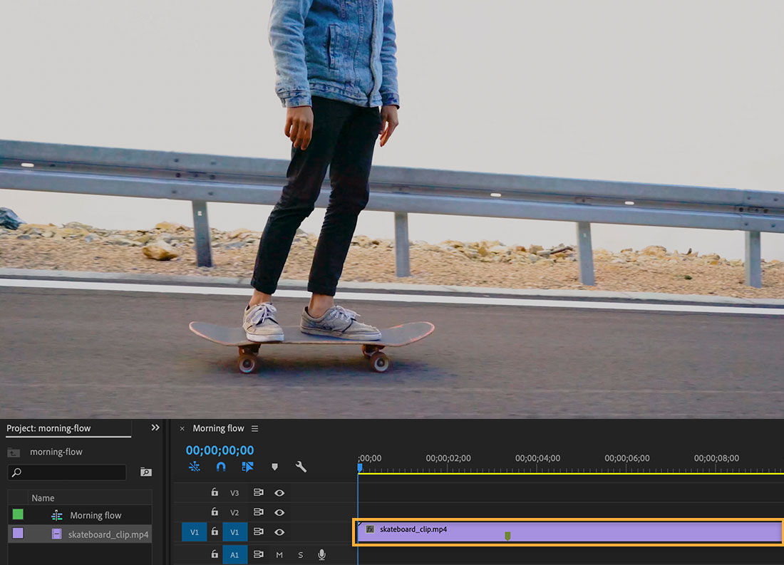This screenshot has width=784, height=565.
Task: Click the fx badge on the skateboard_clip.mp4 clip
Action: 371,529
